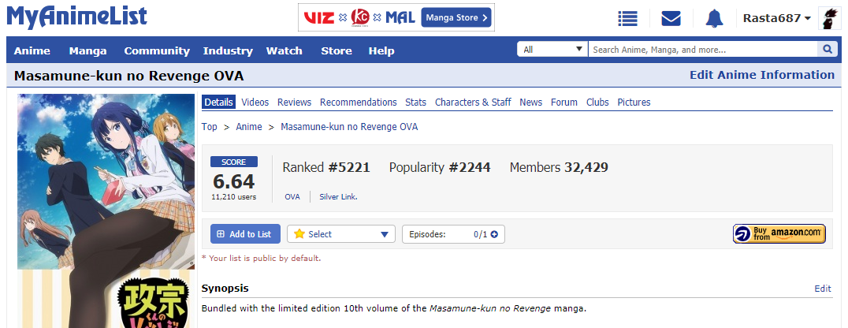Click the VIZ logo in banner
Screen dimensions: 848x328
pyautogui.click(x=319, y=17)
